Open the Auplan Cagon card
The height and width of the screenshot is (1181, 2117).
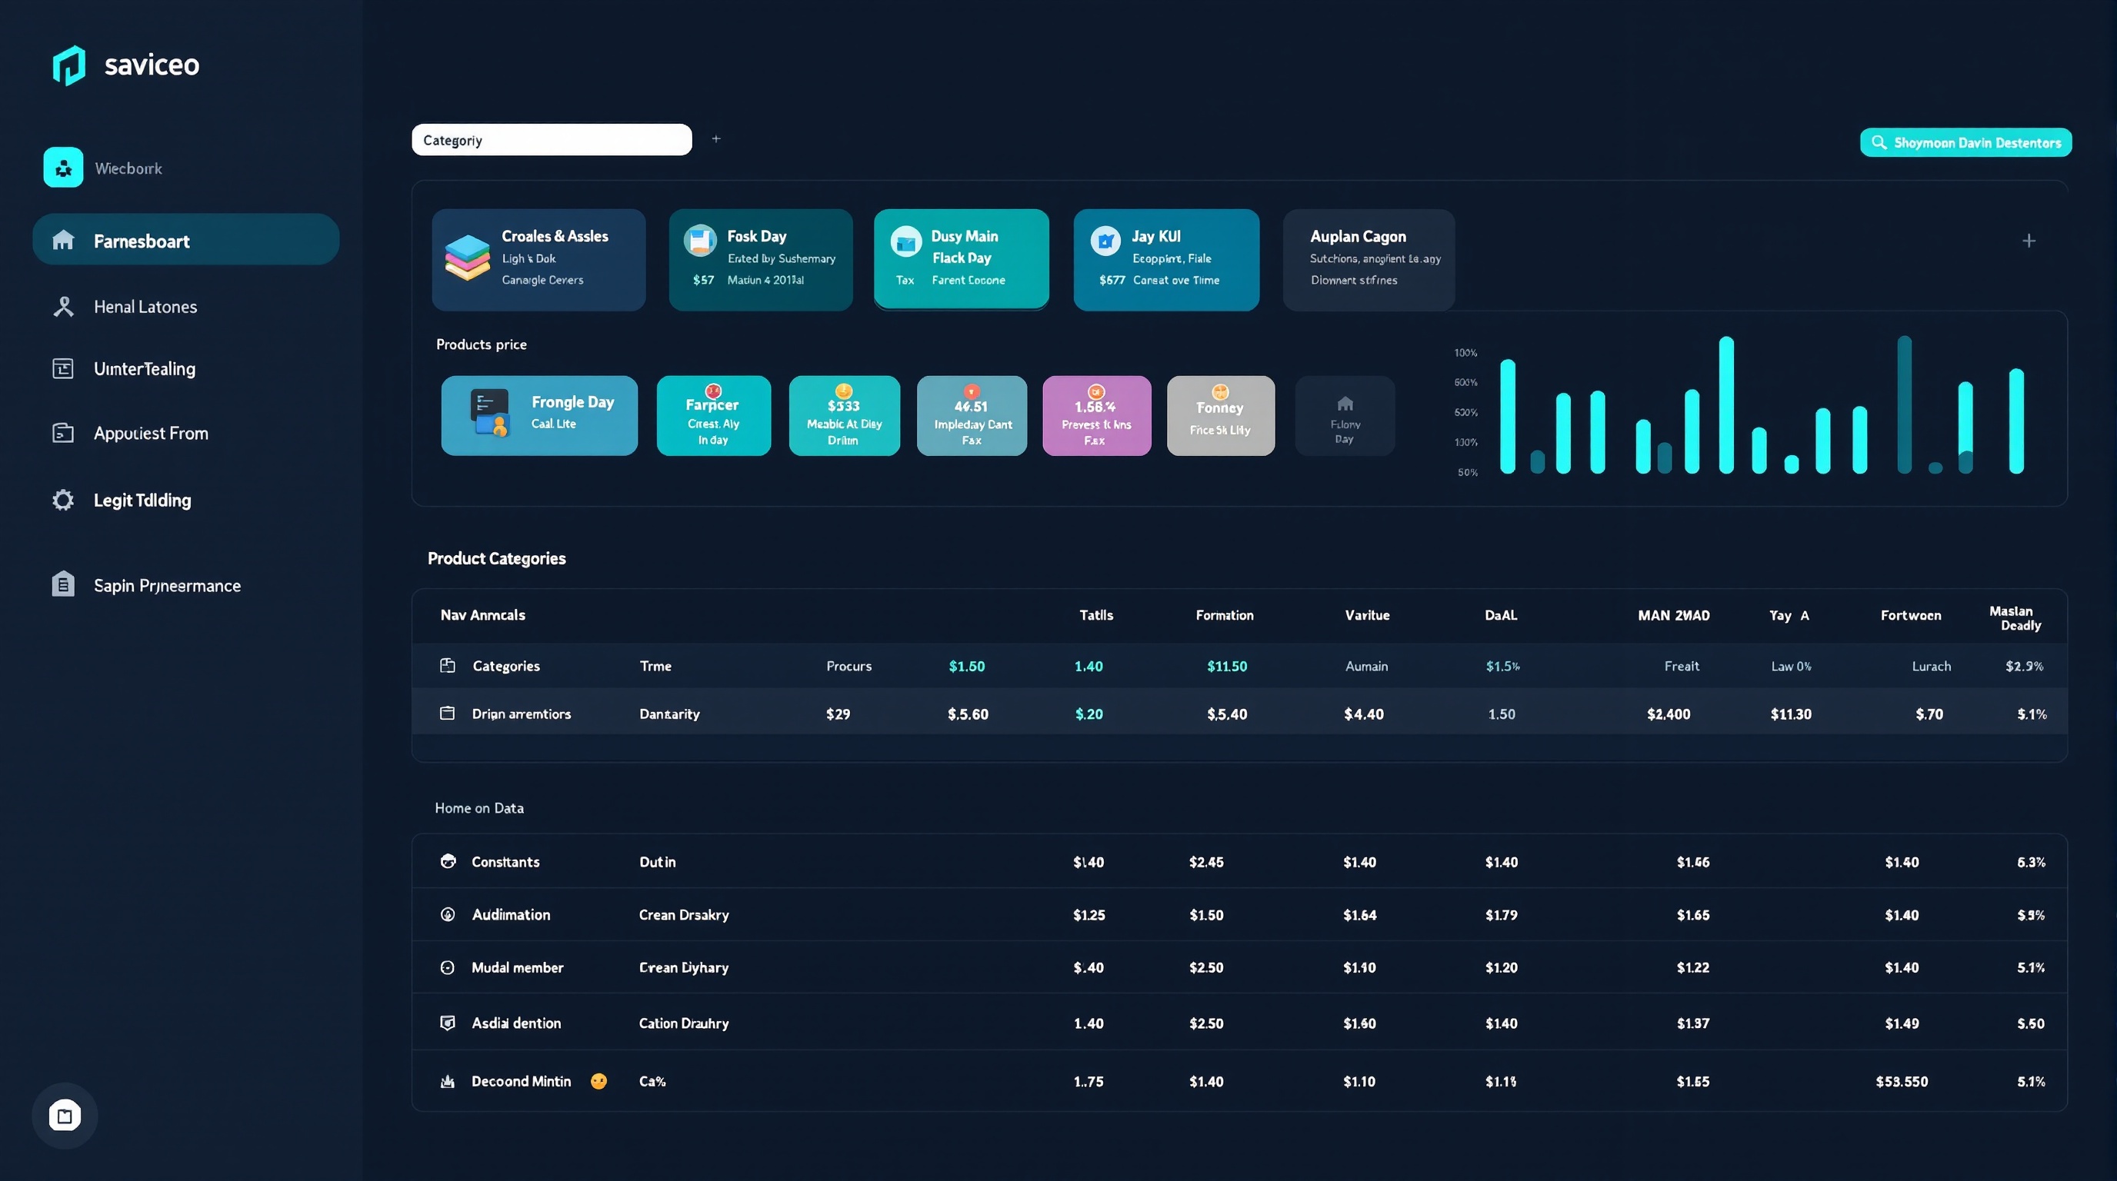(1369, 260)
